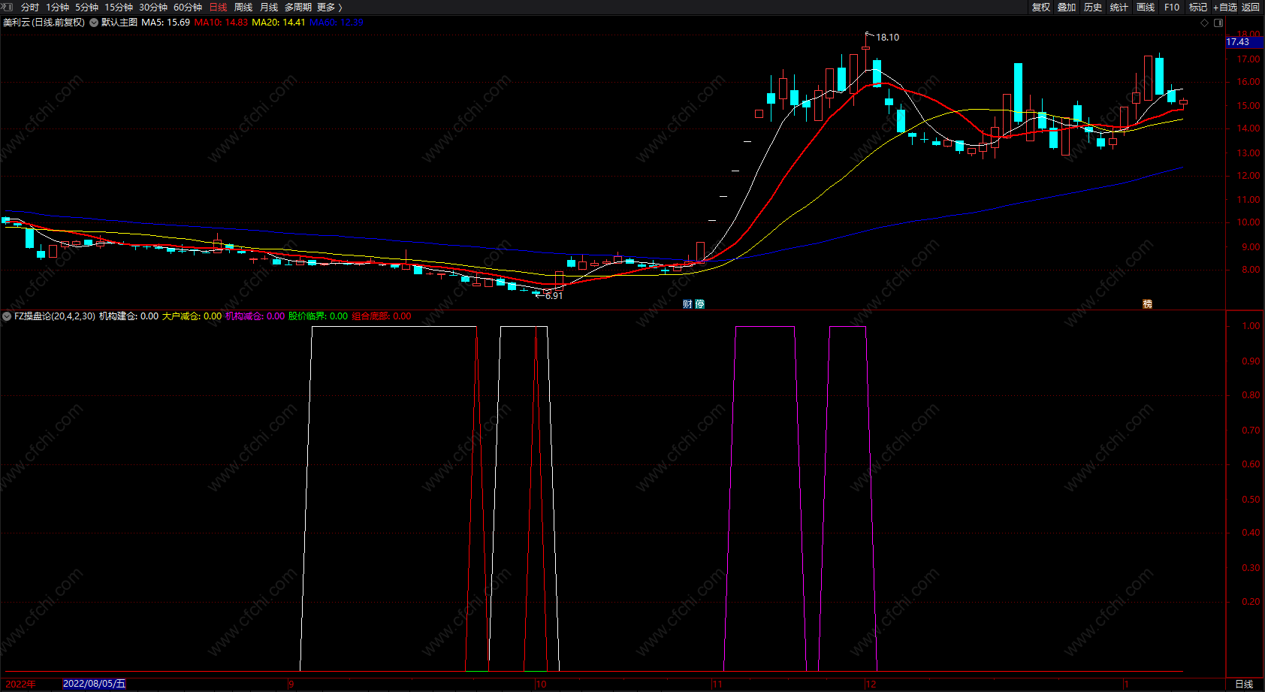Open the FZ操盘论 sub-indicator dropdown arrow
1265x692 pixels.
pos(7,316)
